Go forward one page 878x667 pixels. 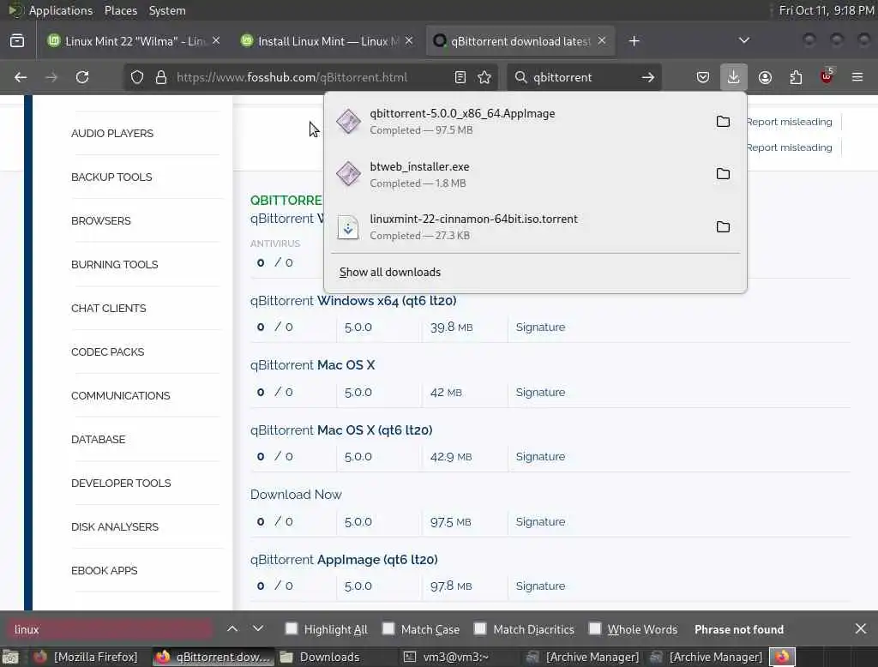51,77
